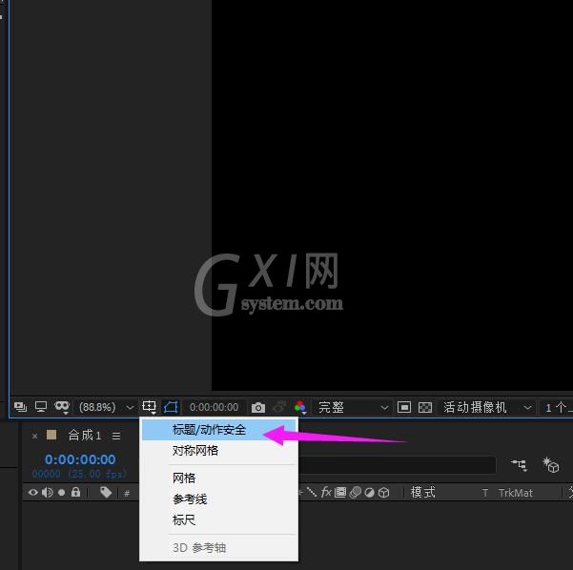
Task: Click the # layer number column header
Action: tap(127, 494)
